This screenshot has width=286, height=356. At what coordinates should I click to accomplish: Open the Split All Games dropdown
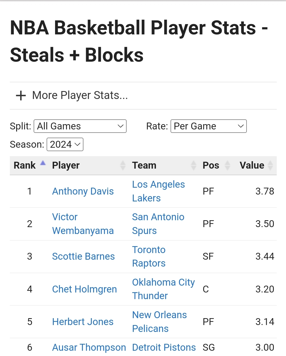coord(80,126)
